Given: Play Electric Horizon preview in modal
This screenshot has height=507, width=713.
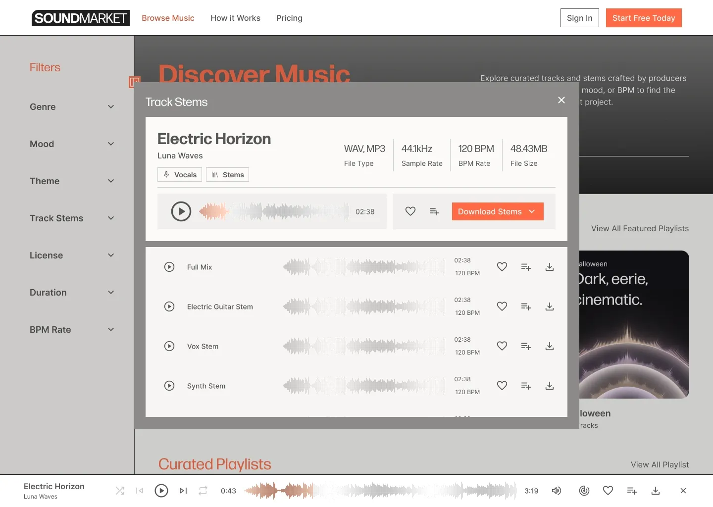Looking at the screenshot, I should [x=181, y=211].
